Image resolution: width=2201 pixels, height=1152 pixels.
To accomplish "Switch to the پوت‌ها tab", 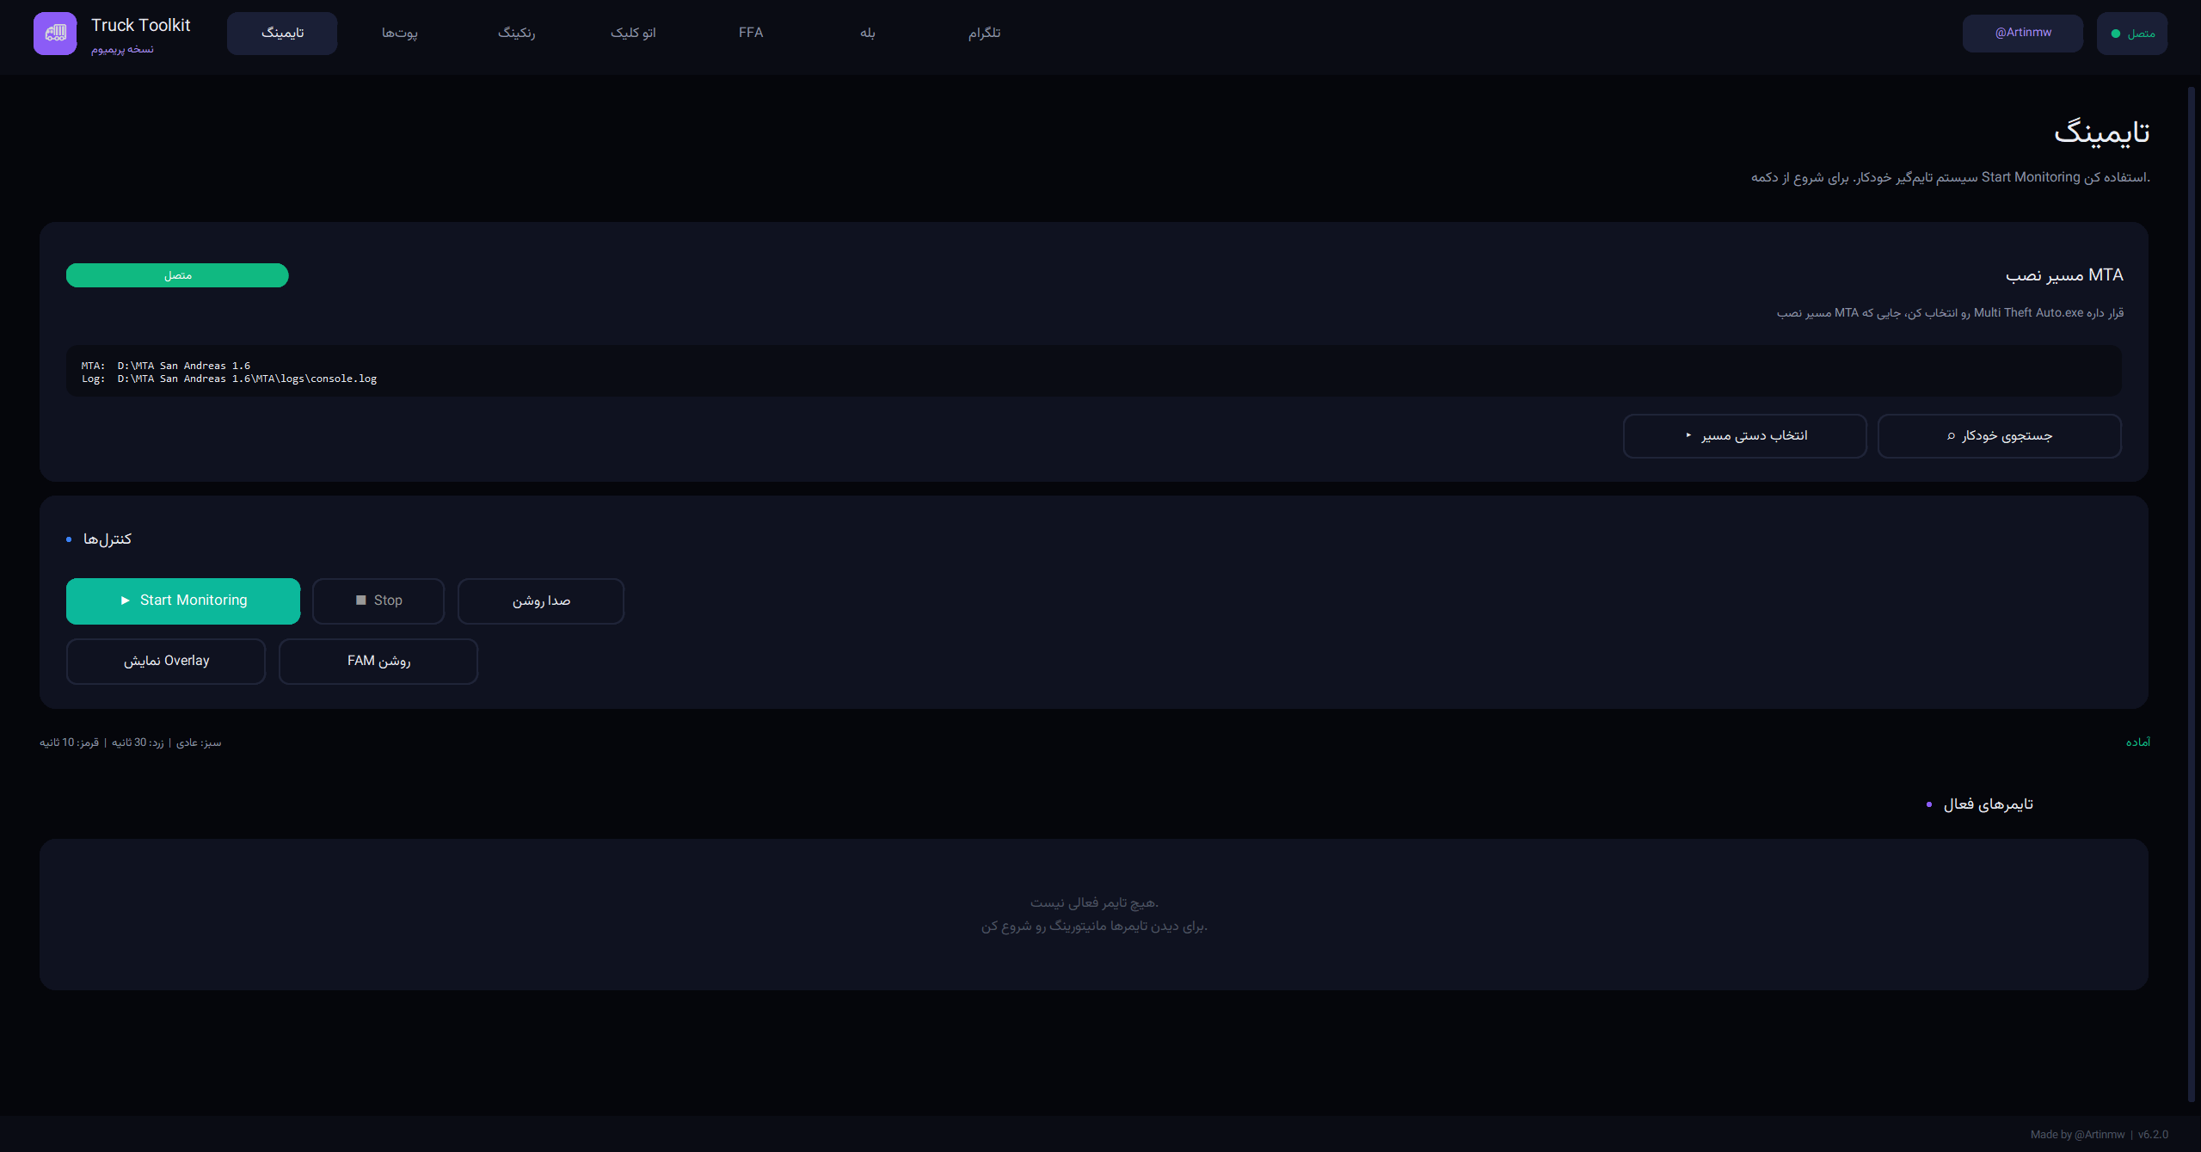I will tap(400, 34).
